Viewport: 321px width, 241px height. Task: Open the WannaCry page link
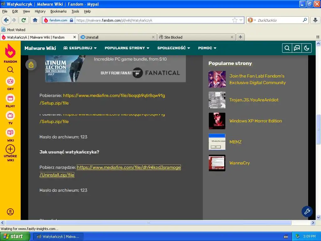pos(239,163)
